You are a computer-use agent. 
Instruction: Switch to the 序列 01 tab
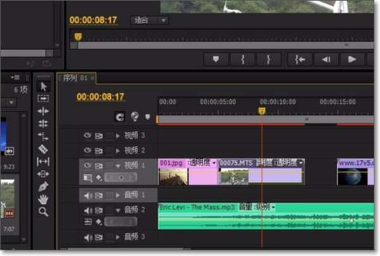coord(76,78)
